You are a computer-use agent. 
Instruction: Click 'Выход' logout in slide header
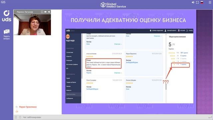tap(190, 30)
